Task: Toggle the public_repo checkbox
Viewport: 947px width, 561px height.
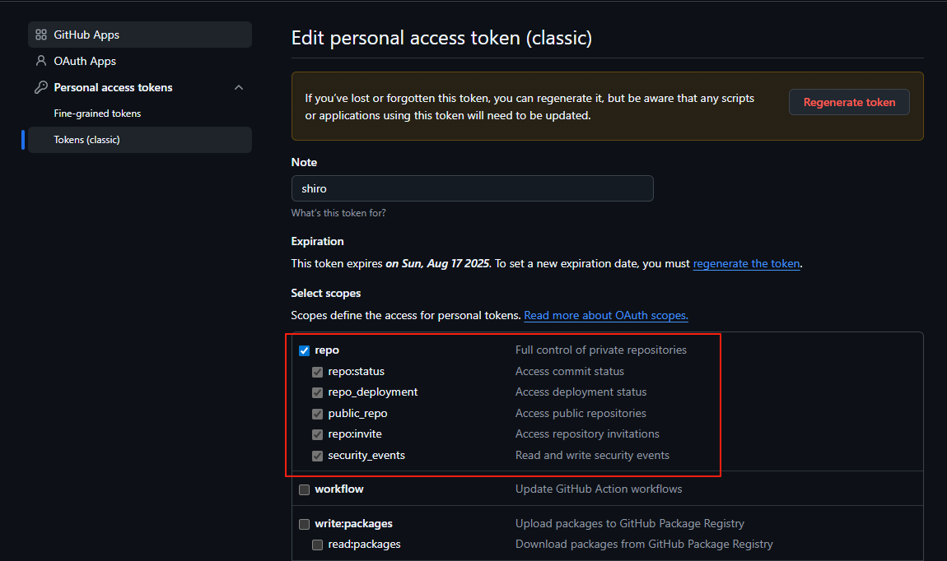Action: [x=318, y=414]
